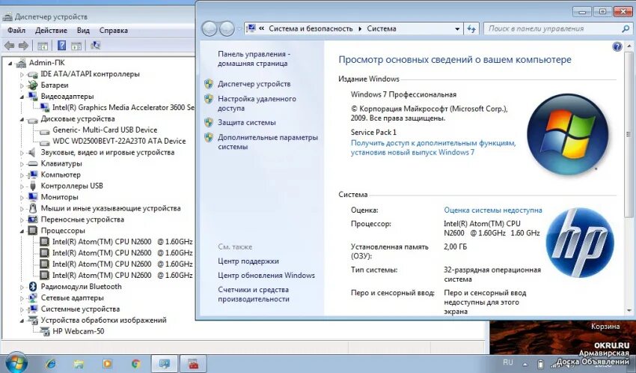Open Настройка удаленного доступа link
Viewport: 636px width, 373px height.
tap(257, 103)
